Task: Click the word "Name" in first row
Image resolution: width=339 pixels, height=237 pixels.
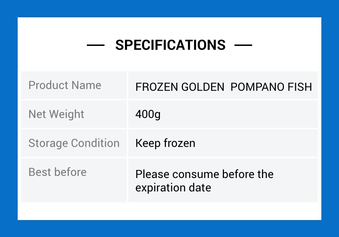Action: point(86,85)
